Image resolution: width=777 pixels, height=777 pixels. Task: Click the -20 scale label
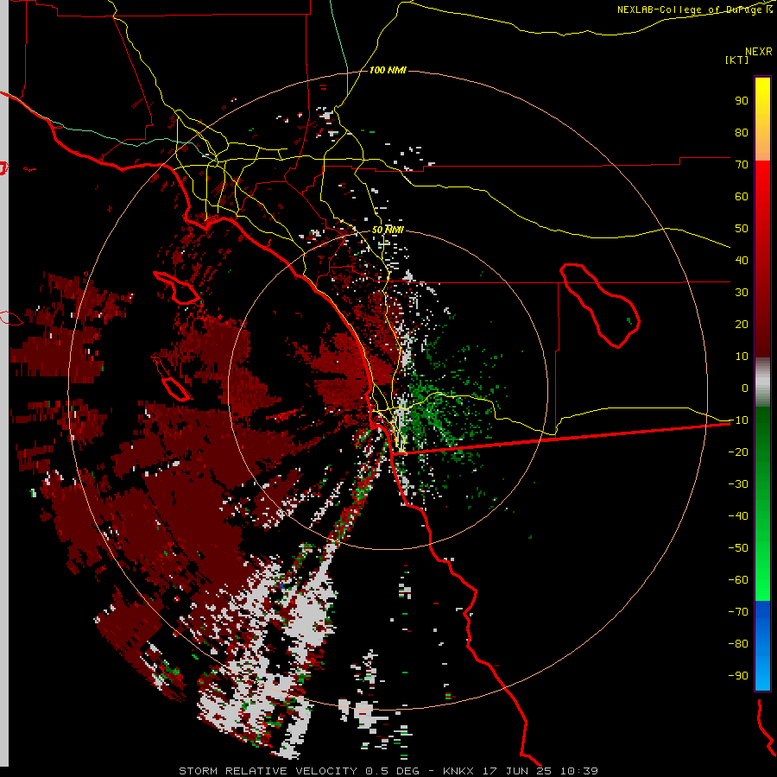(738, 452)
